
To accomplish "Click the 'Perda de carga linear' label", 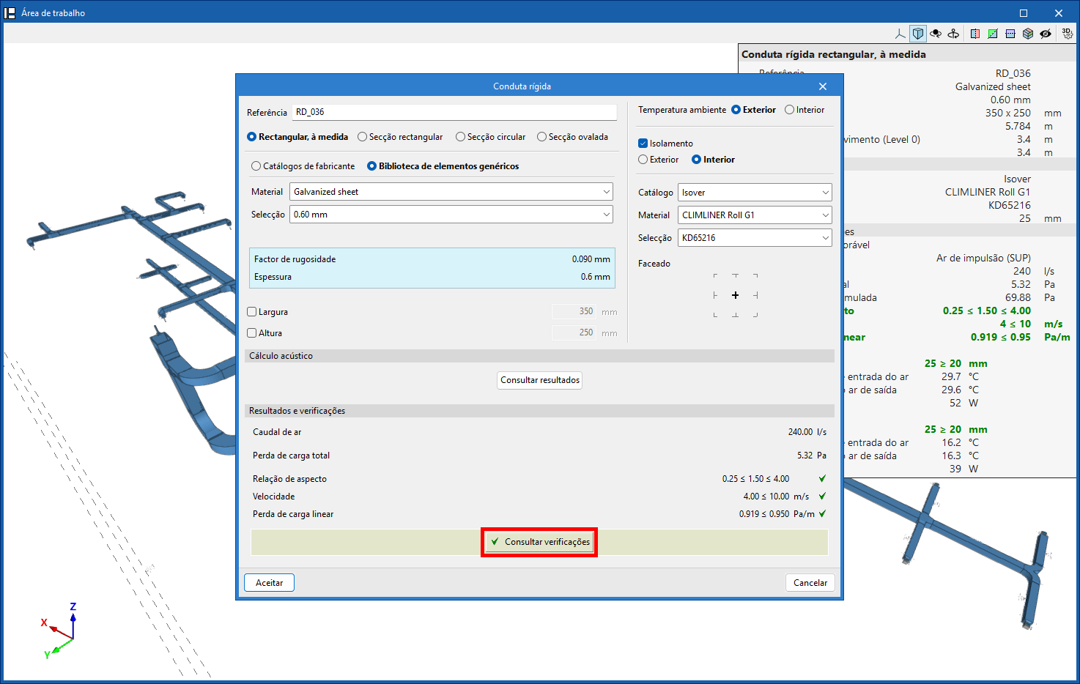I will click(x=293, y=514).
